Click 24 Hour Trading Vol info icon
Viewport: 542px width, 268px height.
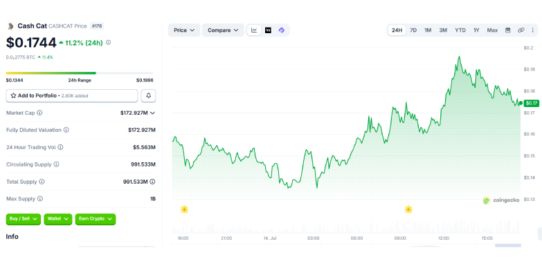tap(60, 147)
